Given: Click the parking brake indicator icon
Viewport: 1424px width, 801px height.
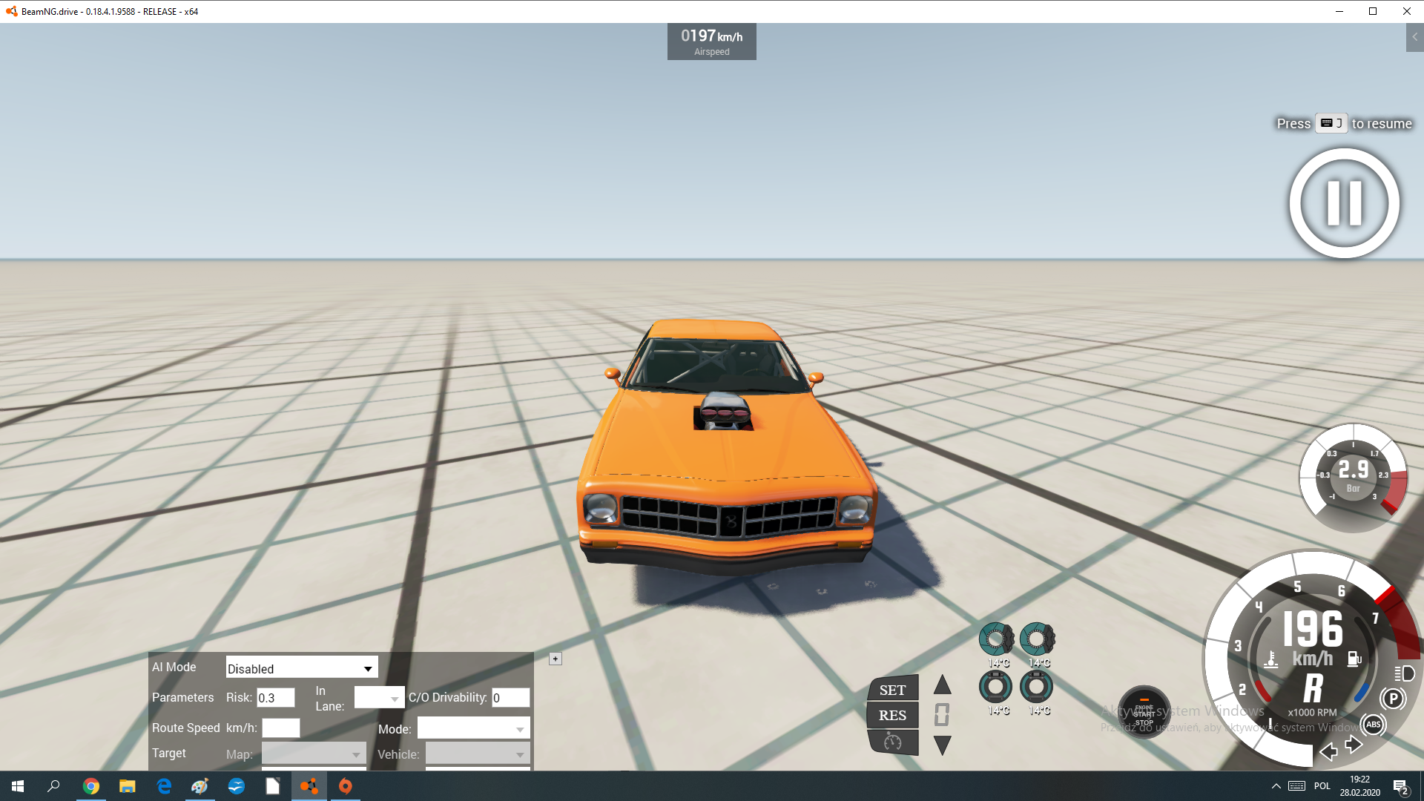Looking at the screenshot, I should pyautogui.click(x=1393, y=698).
